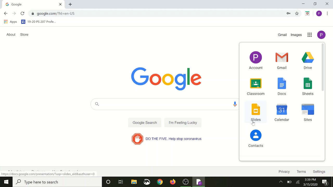This screenshot has height=187, width=333.
Task: Open saved passwords key icon
Action: [289, 14]
